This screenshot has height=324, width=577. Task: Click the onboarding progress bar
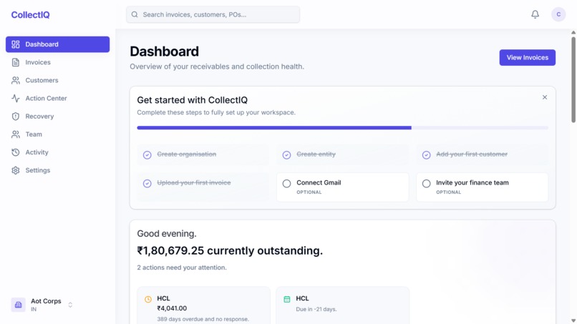pyautogui.click(x=343, y=127)
